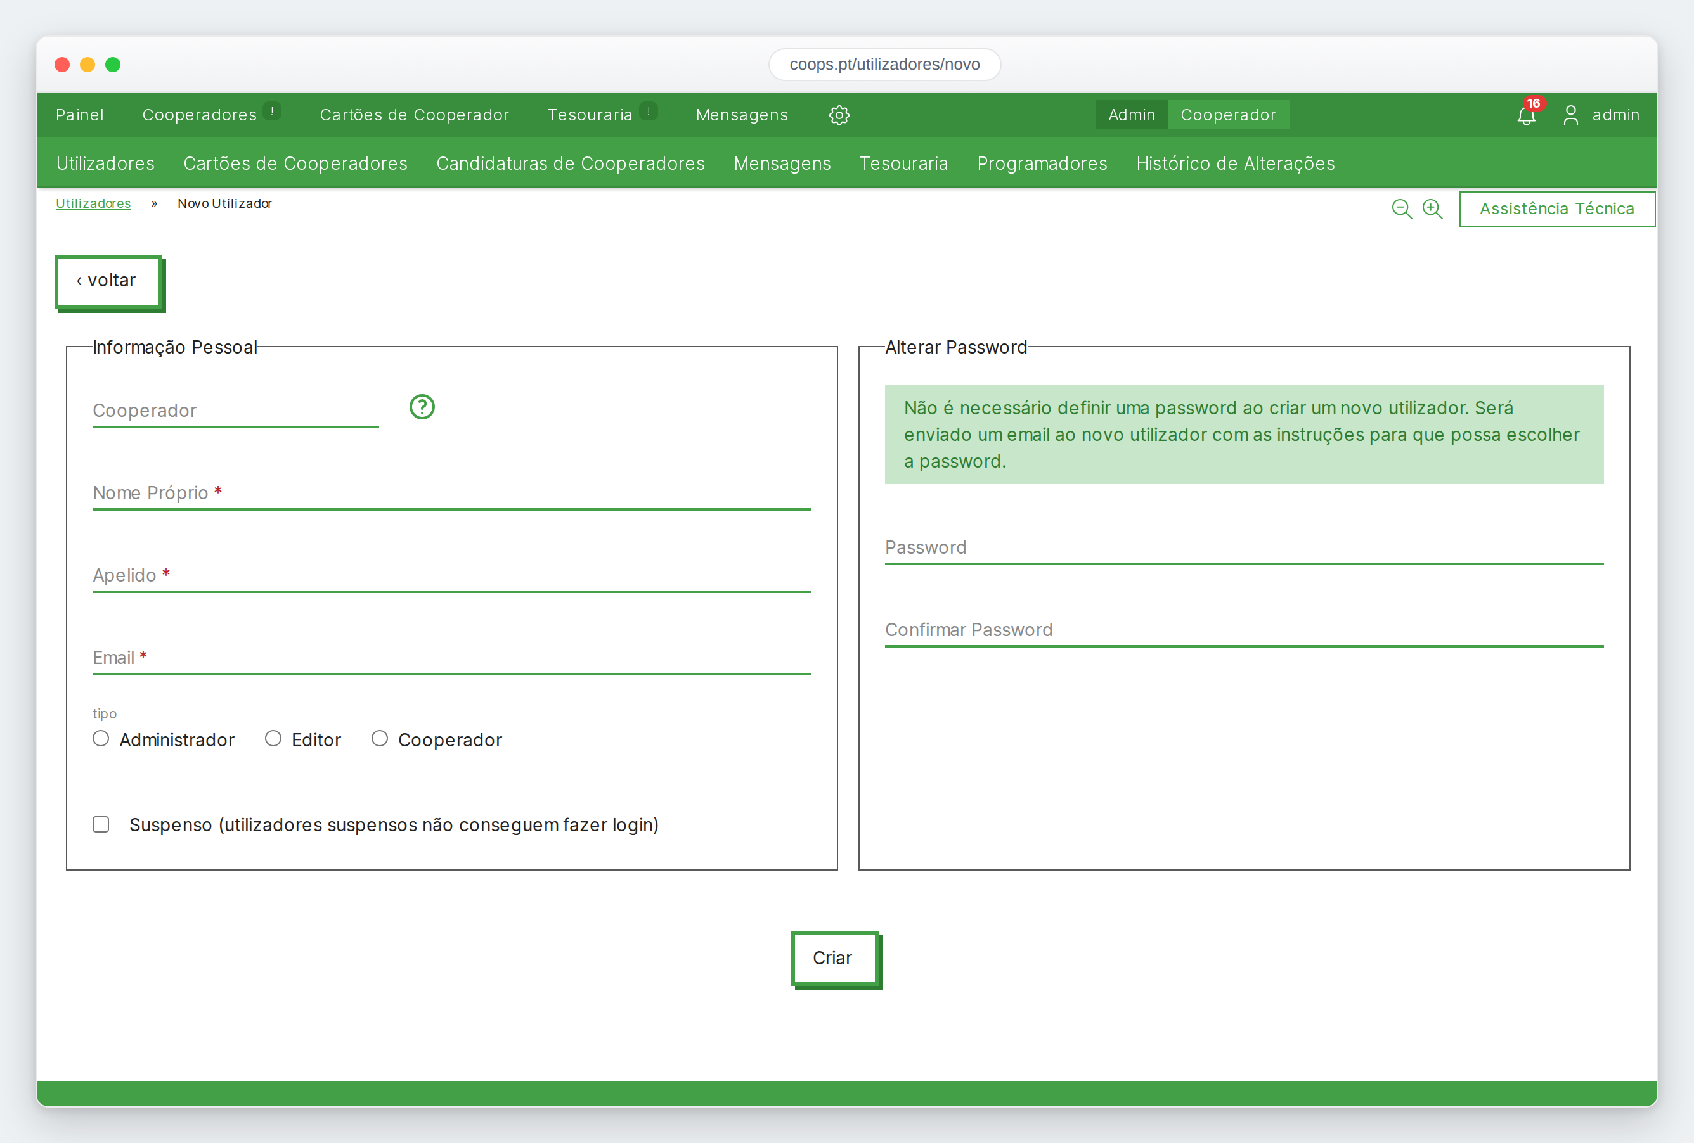Viewport: 1694px width, 1143px height.
Task: Open Cartões de Cooperadores submenu tab
Action: (x=295, y=163)
